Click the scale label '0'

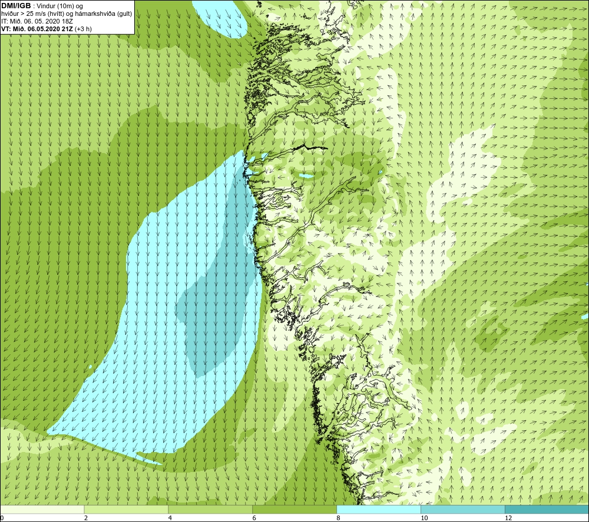tap(2, 518)
